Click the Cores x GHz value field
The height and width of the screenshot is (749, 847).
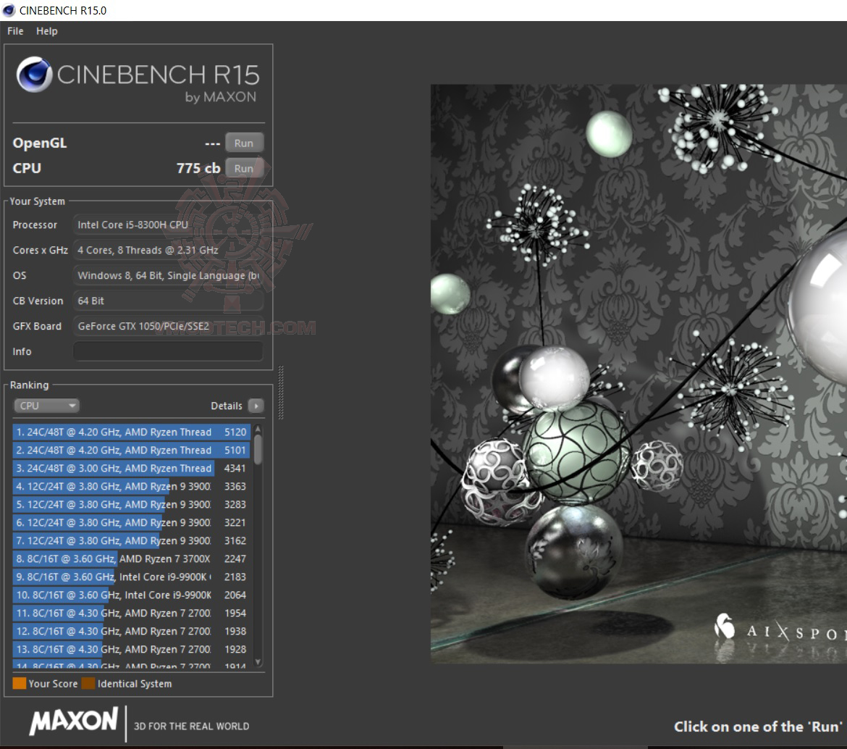tap(168, 250)
